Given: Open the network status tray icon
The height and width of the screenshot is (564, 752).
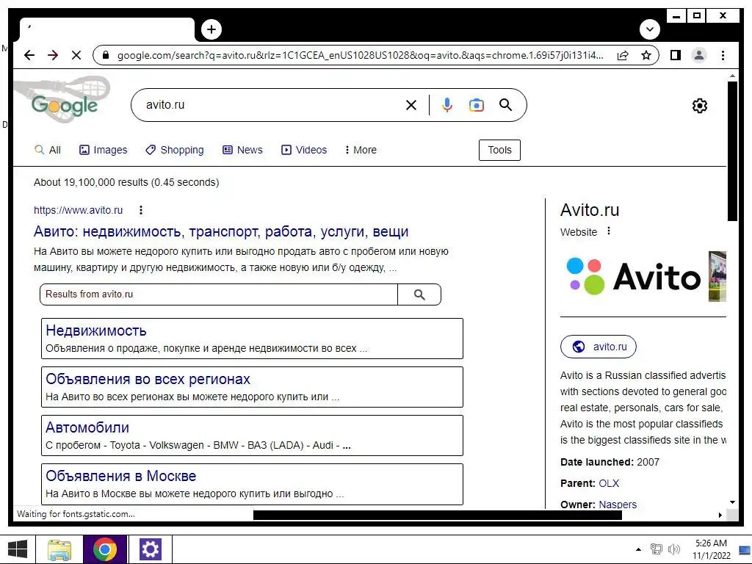Looking at the screenshot, I should click(x=656, y=549).
